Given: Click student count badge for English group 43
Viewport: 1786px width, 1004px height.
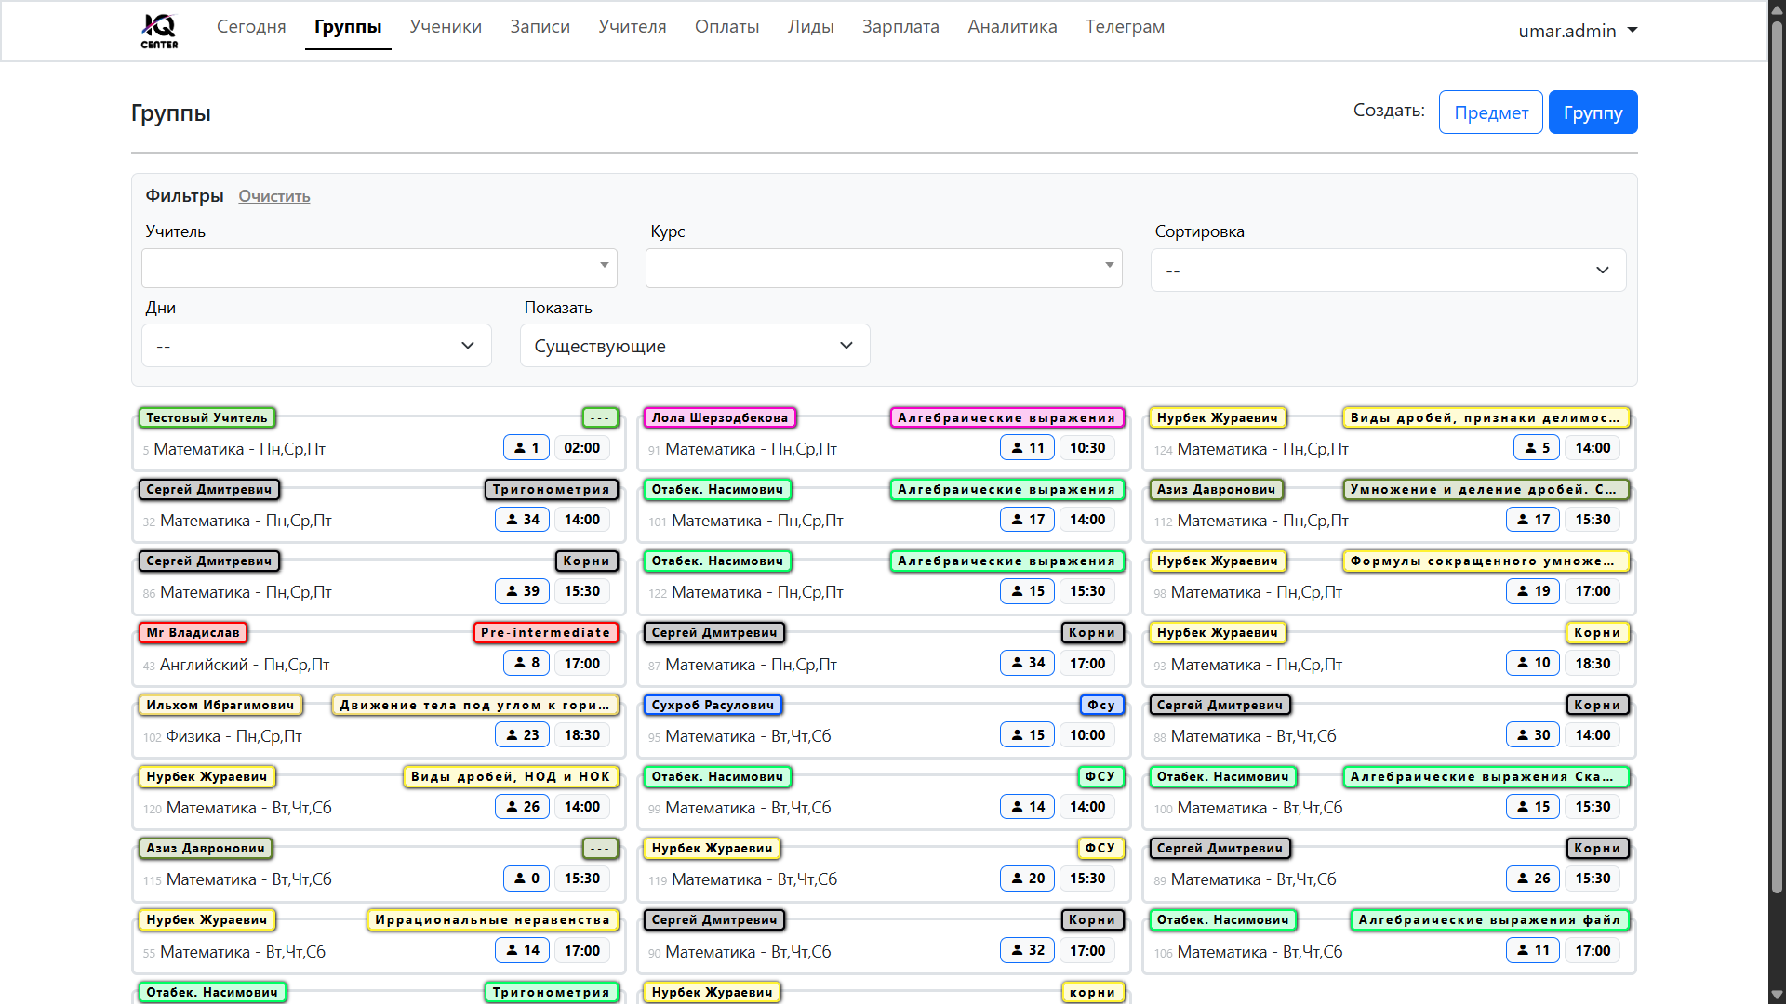Looking at the screenshot, I should coord(526,664).
